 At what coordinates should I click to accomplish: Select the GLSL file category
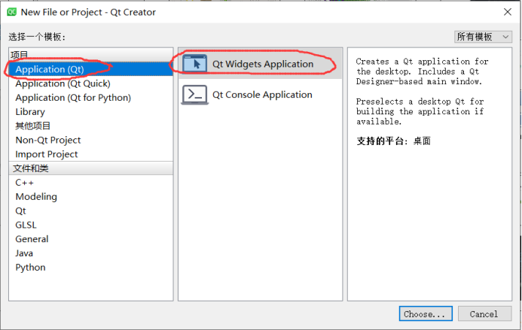click(91, 225)
